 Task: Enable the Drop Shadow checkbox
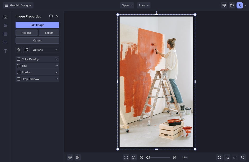[x=18, y=79]
